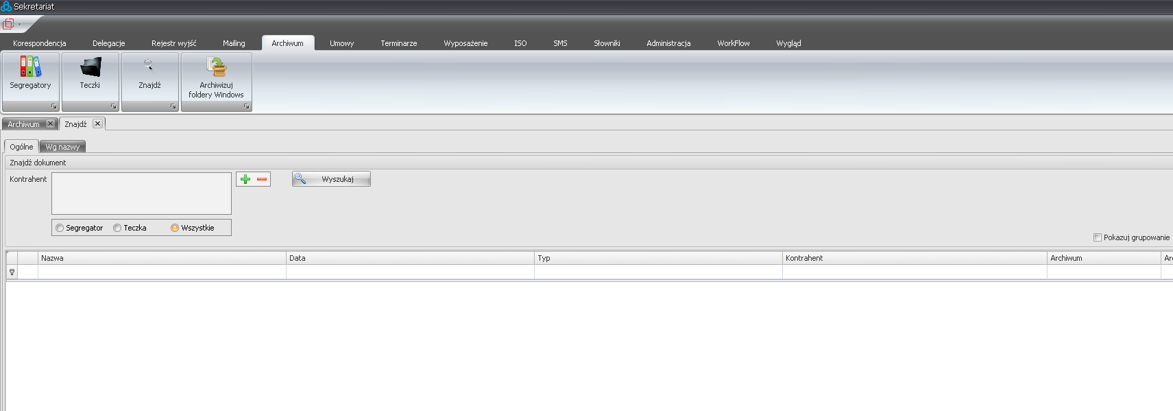Click the red quick access toolbar icon
Image resolution: width=1173 pixels, height=411 pixels.
8,24
